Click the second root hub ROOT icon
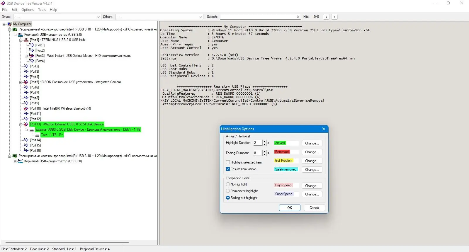469x252 pixels. 21,161
